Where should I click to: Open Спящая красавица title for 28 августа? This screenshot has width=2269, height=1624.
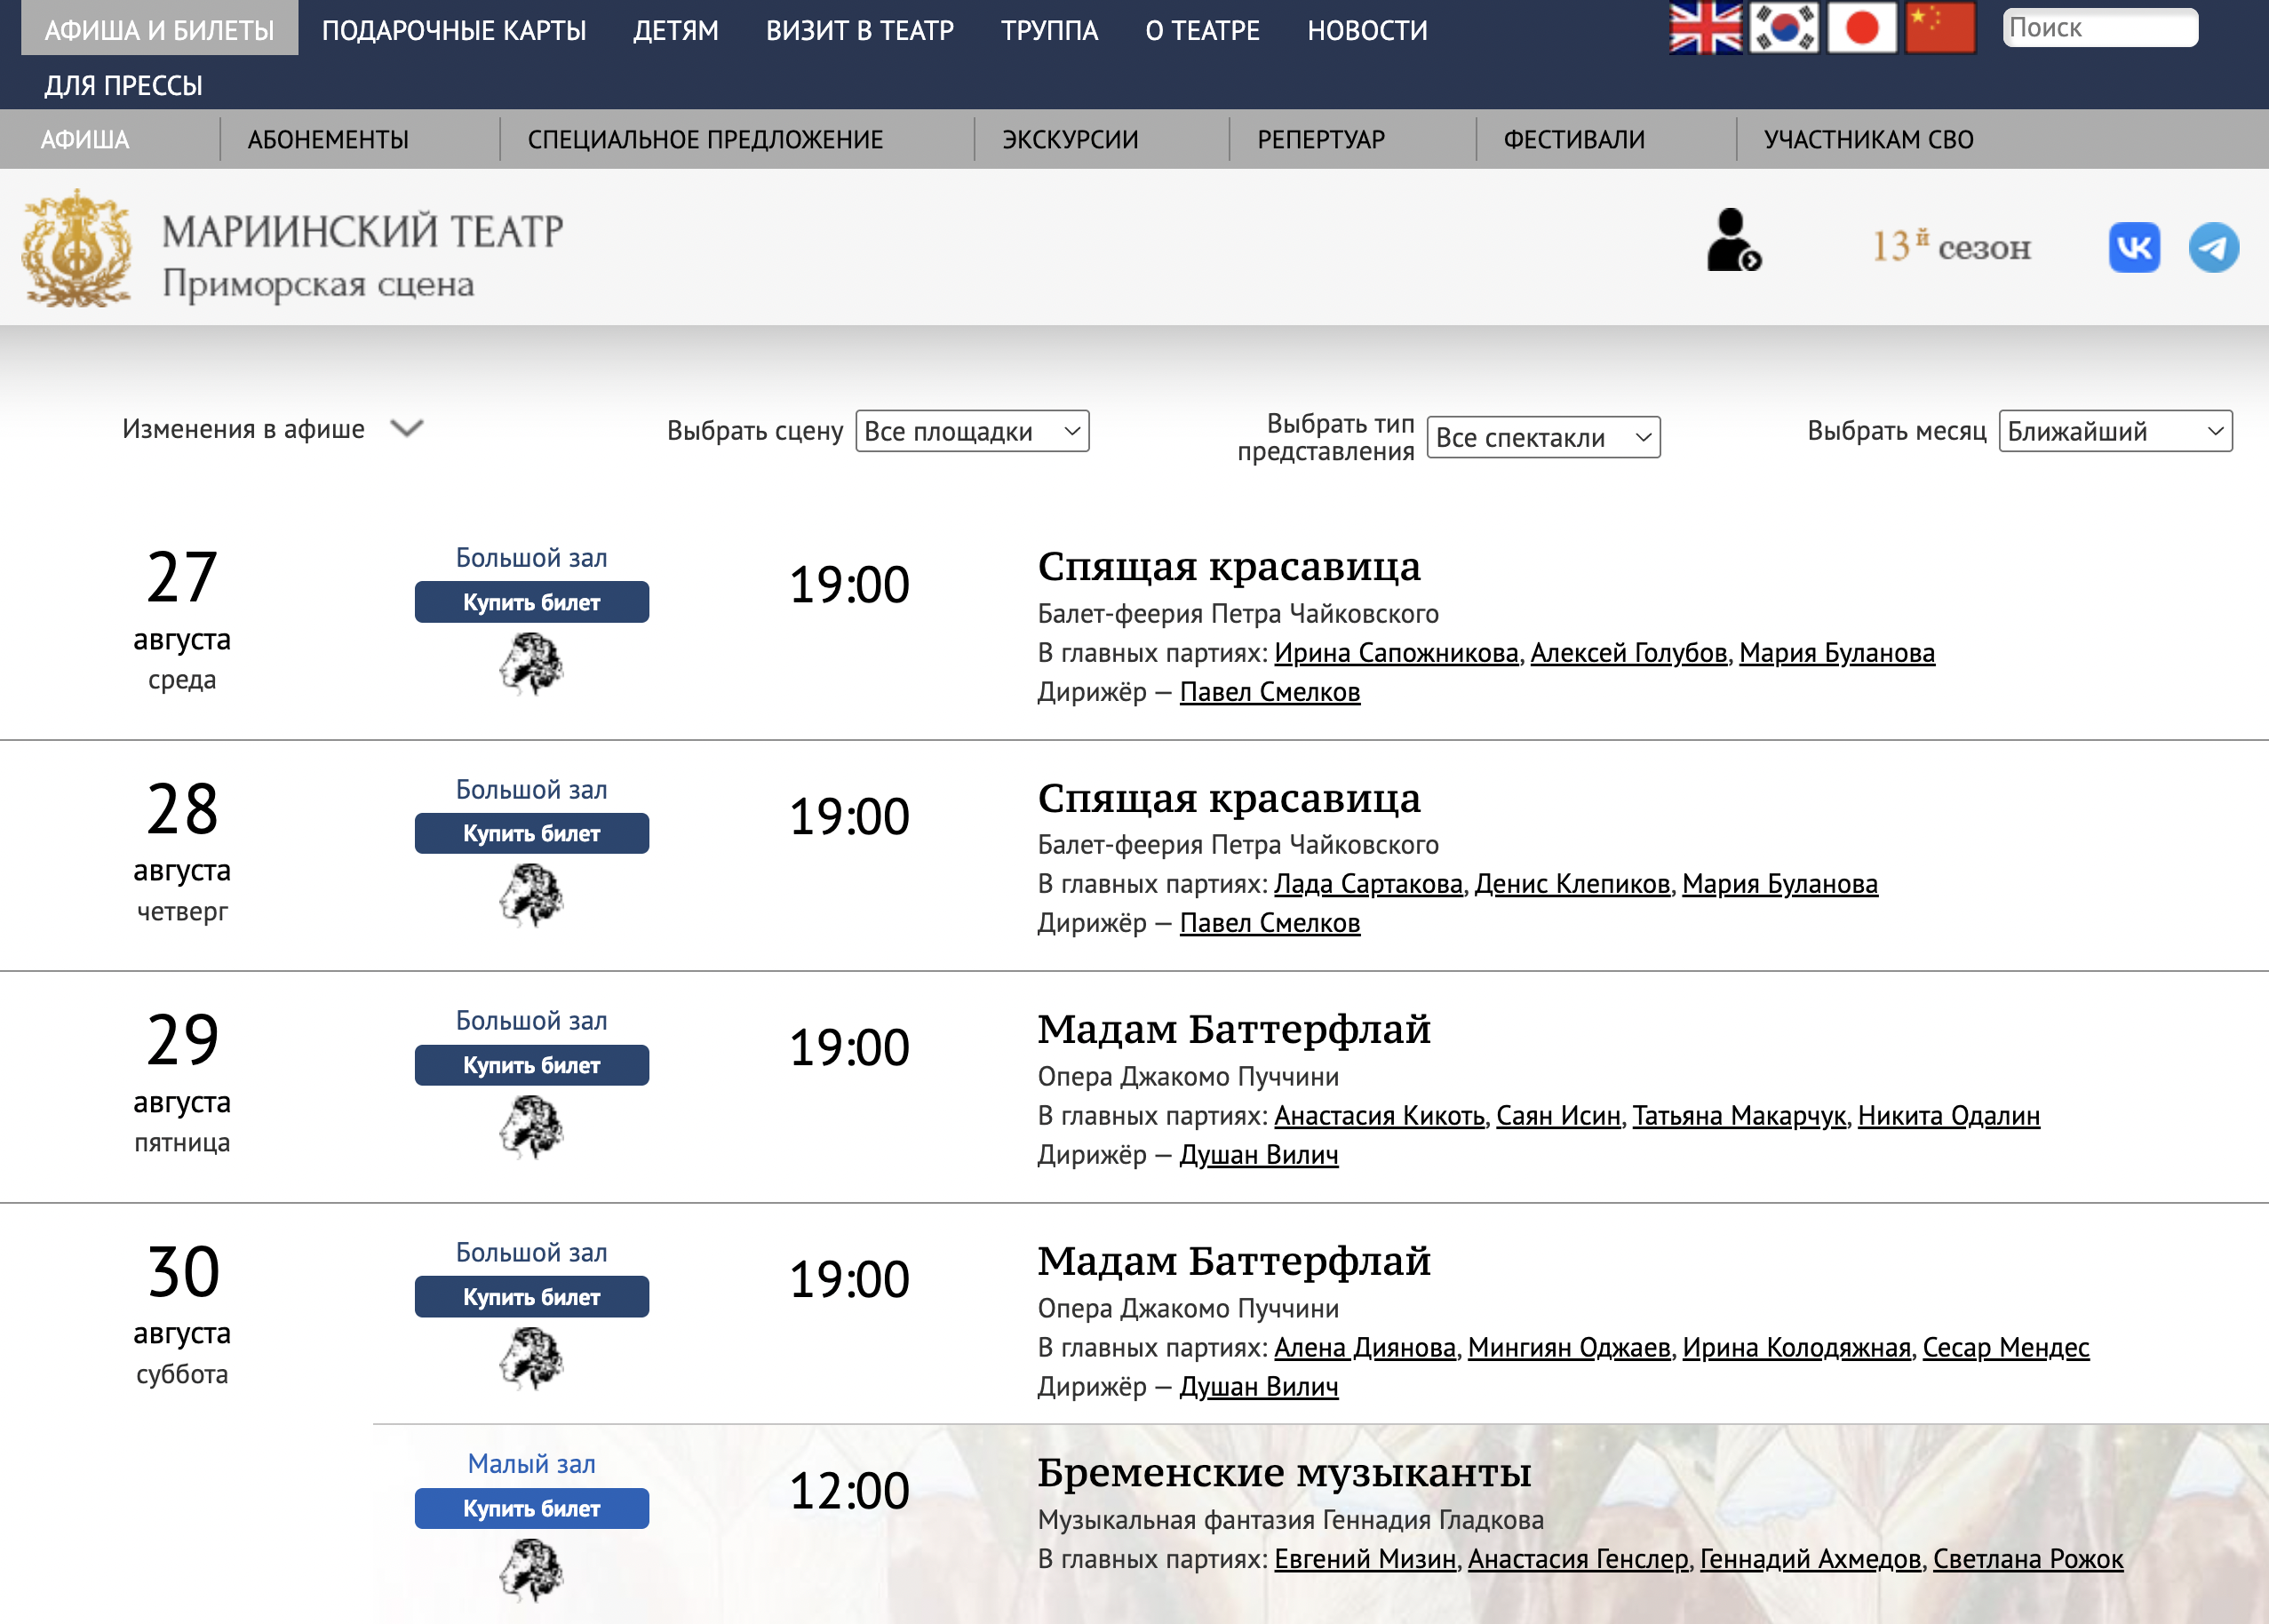pos(1229,798)
